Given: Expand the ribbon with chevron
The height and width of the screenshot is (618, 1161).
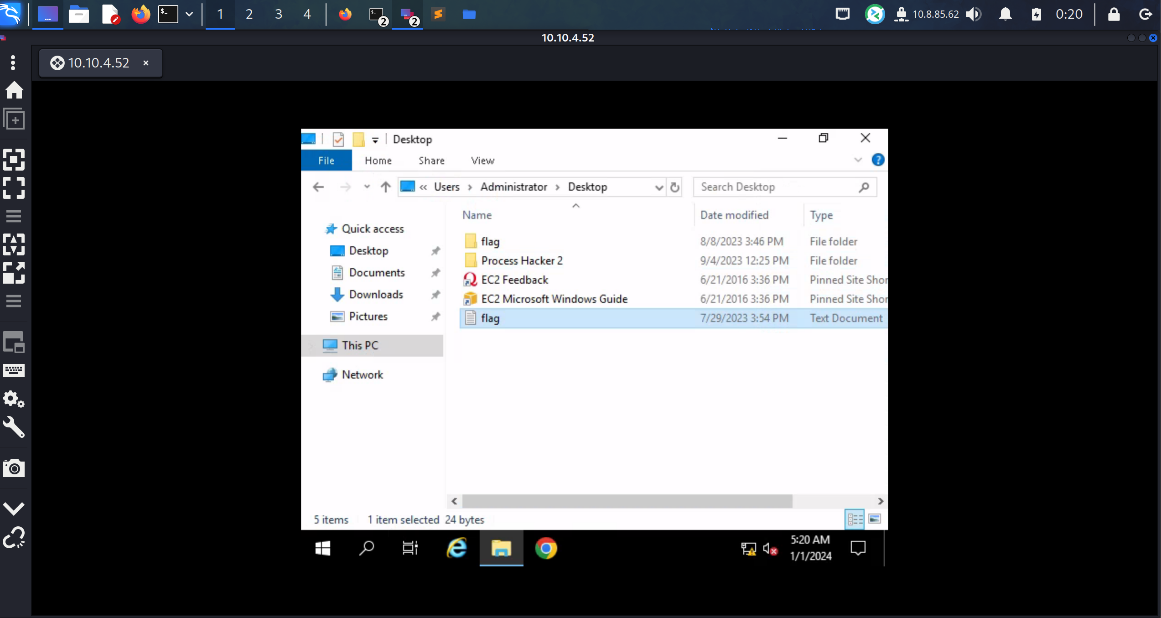Looking at the screenshot, I should click(x=858, y=160).
